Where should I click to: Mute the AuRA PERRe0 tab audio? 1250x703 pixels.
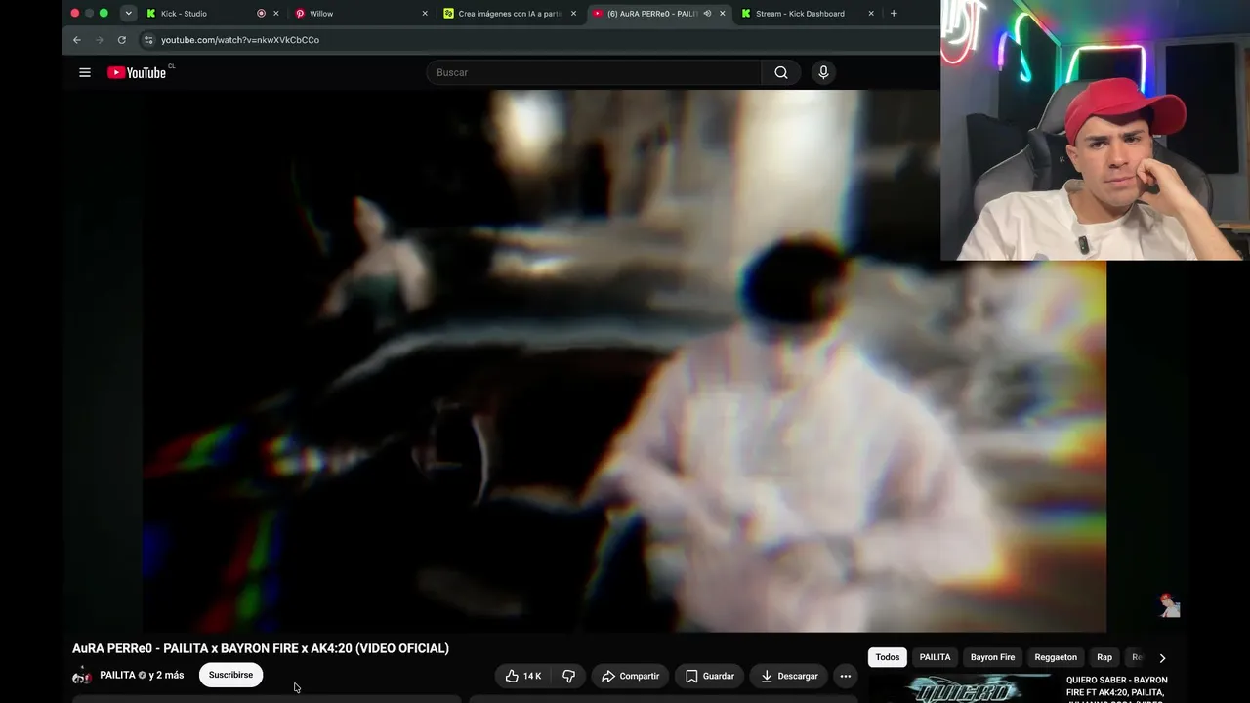(x=707, y=14)
